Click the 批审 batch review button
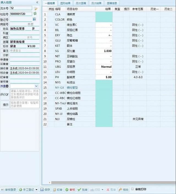The width and height of the screenshot is (176, 194). click(82, 190)
